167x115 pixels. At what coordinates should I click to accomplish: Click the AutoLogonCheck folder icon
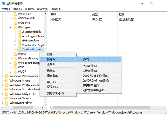19,36
